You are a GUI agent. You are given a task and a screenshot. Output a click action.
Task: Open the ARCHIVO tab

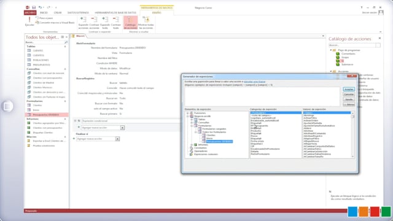click(x=30, y=12)
